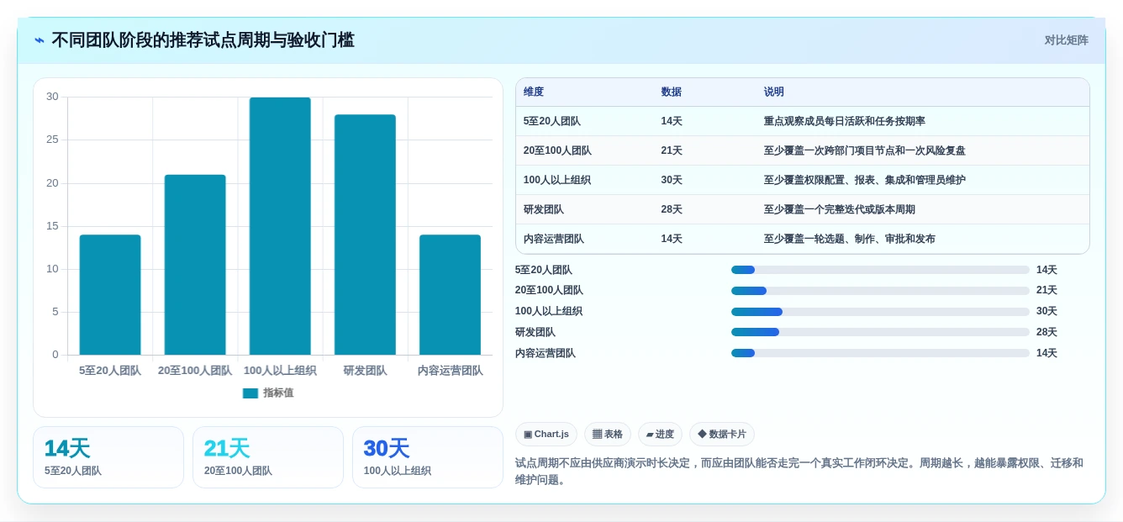
Task: Click the description 重点观察成员每日活跃和任务按期率
Action: (845, 121)
